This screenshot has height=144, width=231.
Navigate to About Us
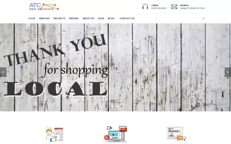pos(88,18)
